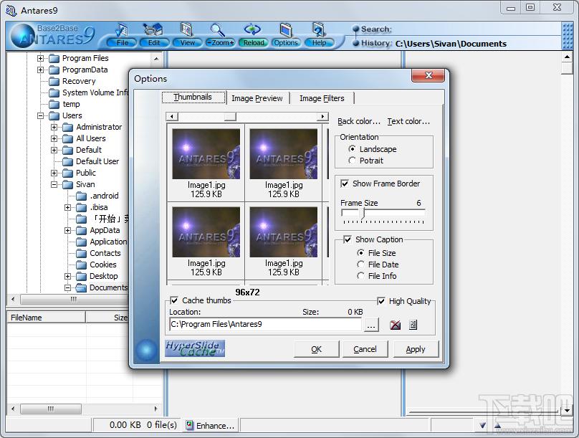Click the cache Location text field
Screen dimensions: 579x438
click(x=266, y=324)
